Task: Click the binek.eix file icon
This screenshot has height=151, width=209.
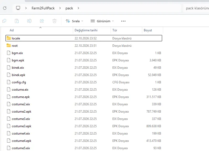Action: coord(9,67)
